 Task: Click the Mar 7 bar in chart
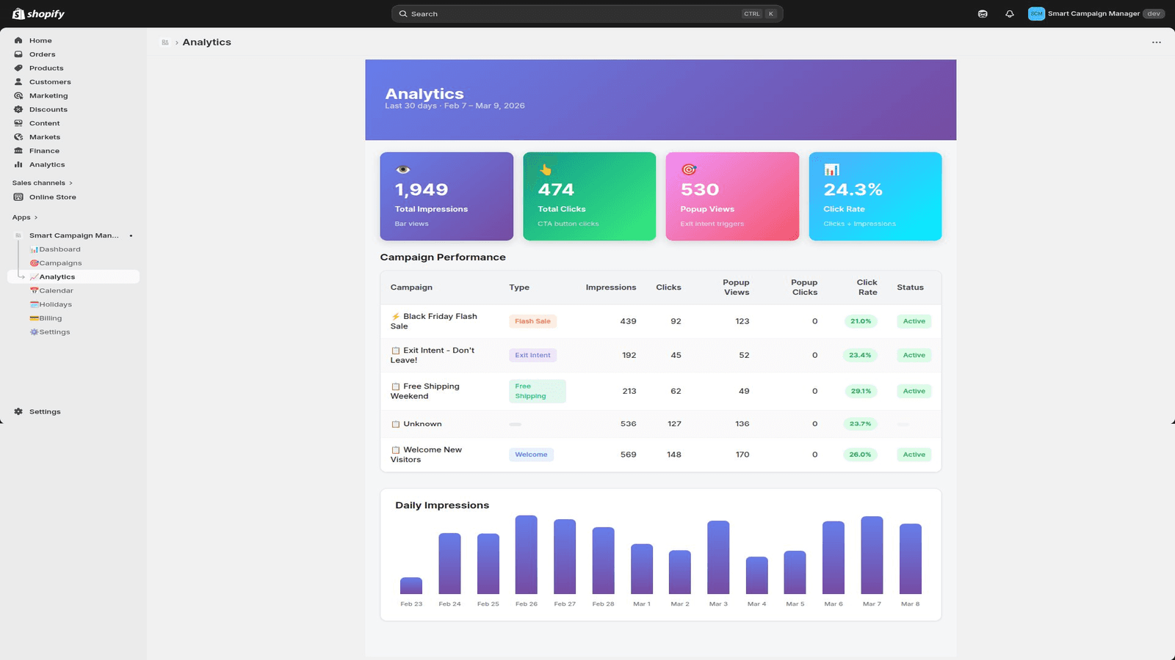tap(872, 555)
